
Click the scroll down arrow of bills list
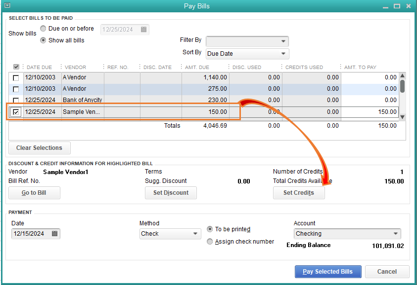(403, 117)
